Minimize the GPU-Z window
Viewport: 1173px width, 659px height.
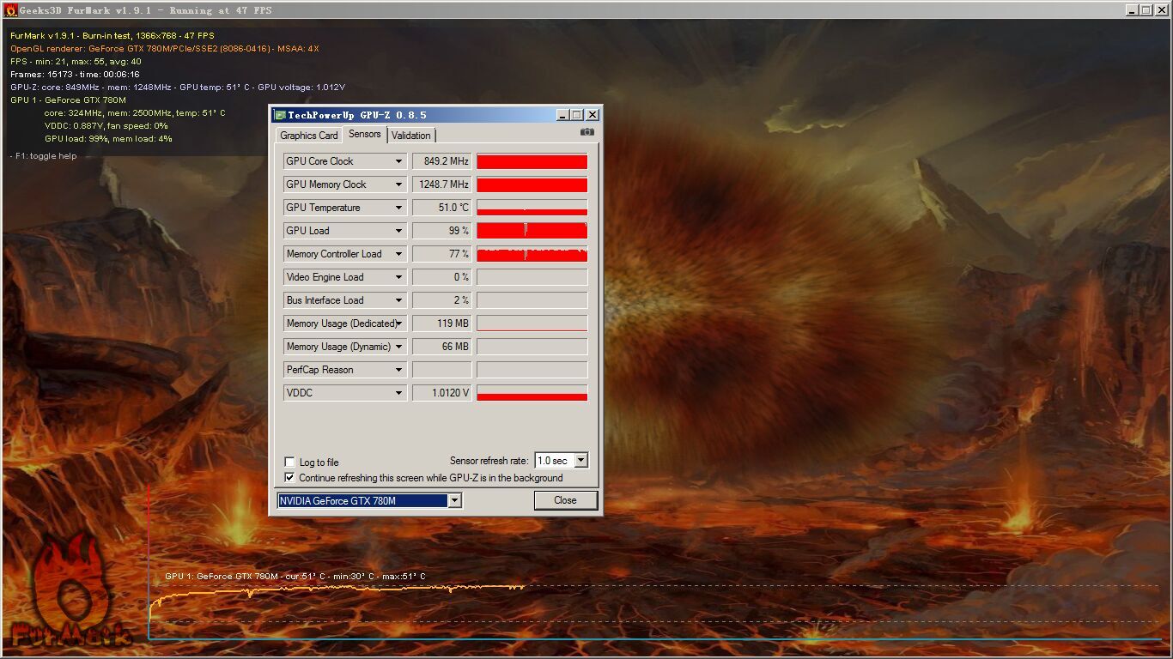pos(562,115)
